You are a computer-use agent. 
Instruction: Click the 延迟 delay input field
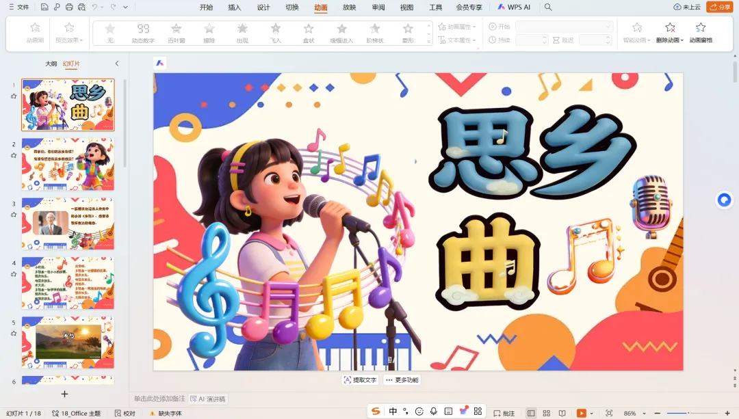(x=595, y=40)
